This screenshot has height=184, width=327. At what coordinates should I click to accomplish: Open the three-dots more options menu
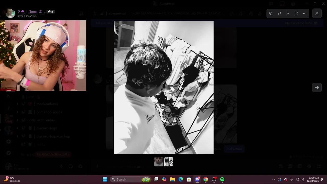click(x=305, y=14)
